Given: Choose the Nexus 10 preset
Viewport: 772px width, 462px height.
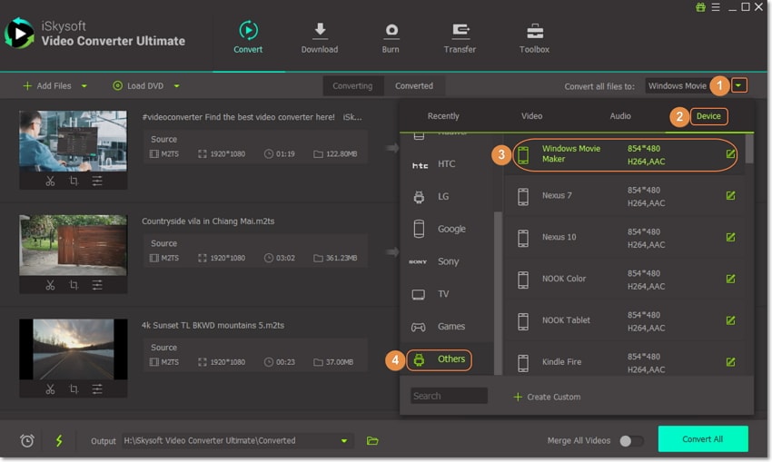Looking at the screenshot, I should [624, 237].
